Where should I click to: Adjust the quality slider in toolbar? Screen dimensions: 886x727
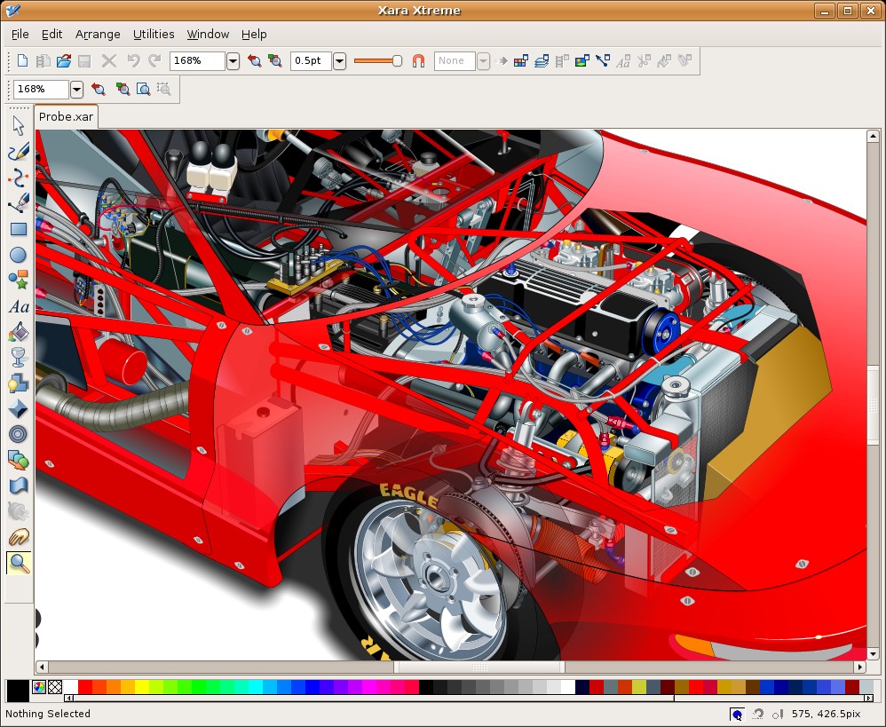point(377,60)
